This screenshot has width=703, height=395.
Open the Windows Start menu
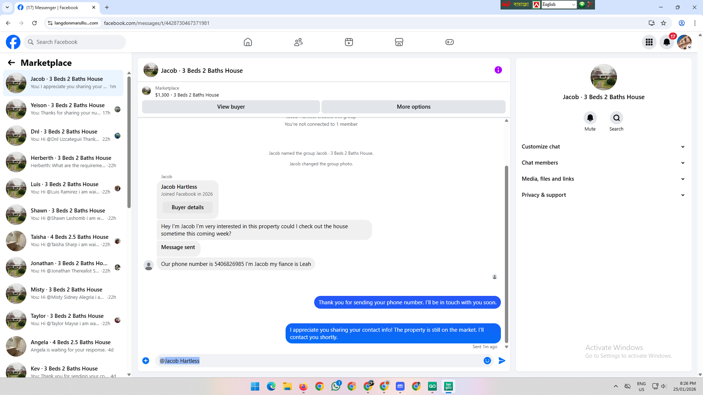click(x=255, y=386)
